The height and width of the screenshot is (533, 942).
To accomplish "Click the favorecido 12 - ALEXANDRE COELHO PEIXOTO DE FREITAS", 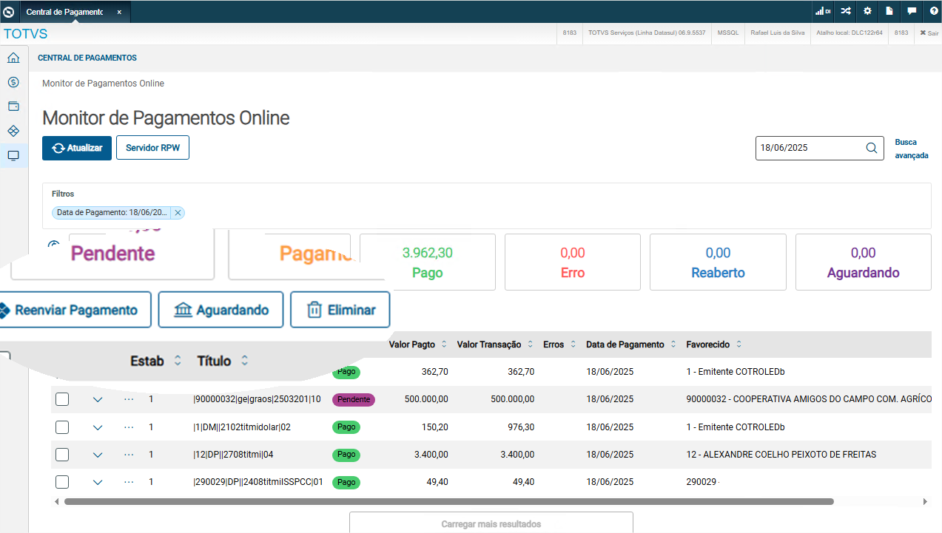I will coord(781,455).
